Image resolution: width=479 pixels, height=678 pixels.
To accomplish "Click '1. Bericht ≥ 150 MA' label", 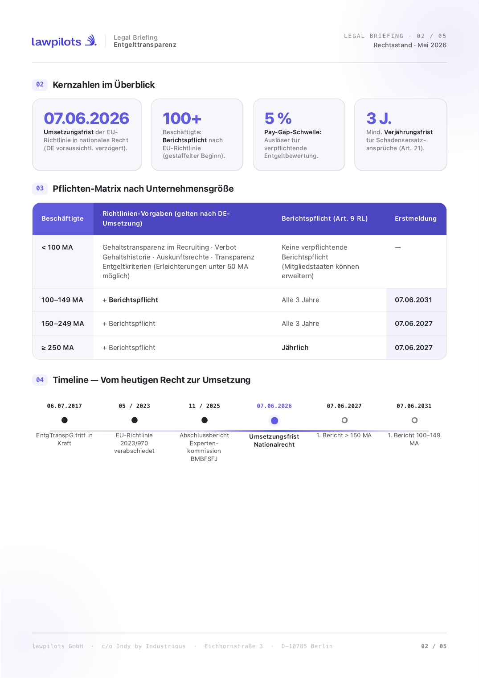I will point(344,436).
